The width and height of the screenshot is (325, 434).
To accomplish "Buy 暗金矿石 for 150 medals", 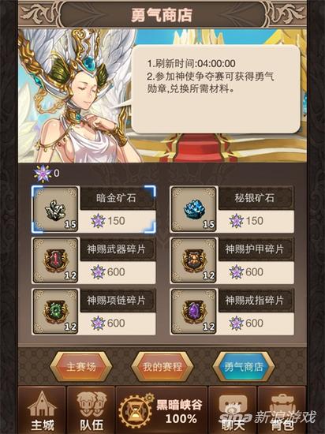I will (x=118, y=221).
